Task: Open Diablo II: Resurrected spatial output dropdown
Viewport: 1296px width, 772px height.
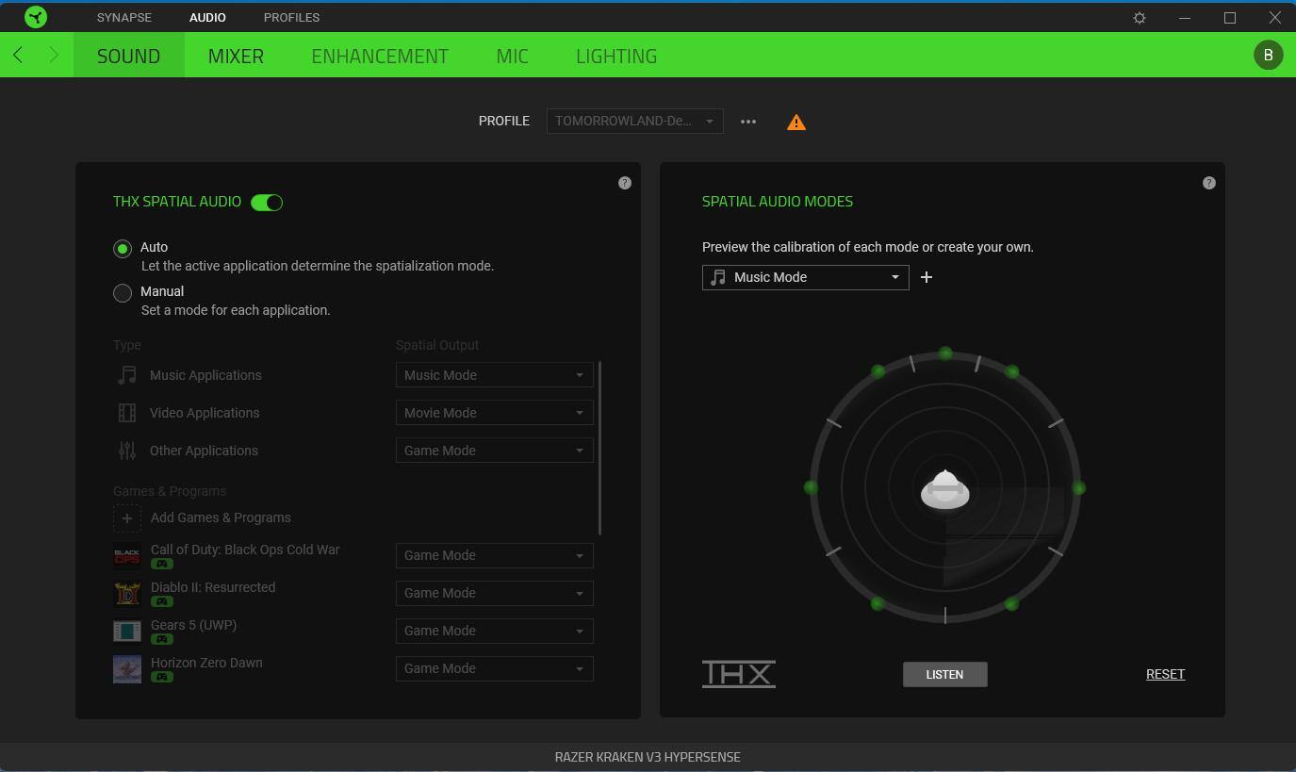Action: 494,593
